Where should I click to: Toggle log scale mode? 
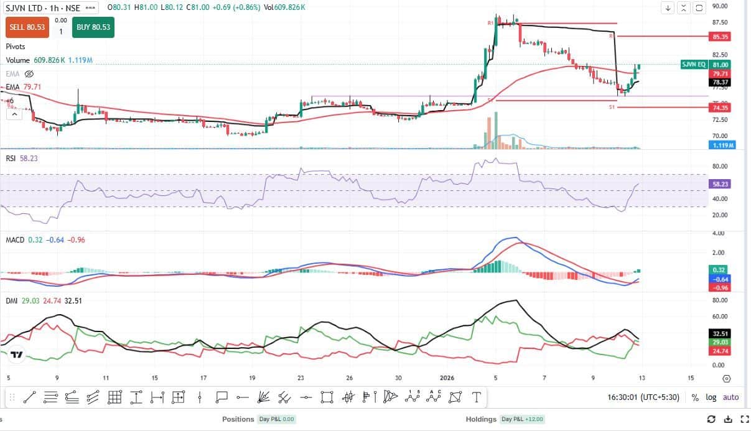point(711,397)
